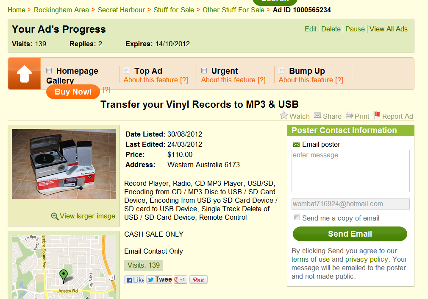This screenshot has width=428, height=299.
Task: Tick the Top Ad checkbox
Action: pos(127,71)
